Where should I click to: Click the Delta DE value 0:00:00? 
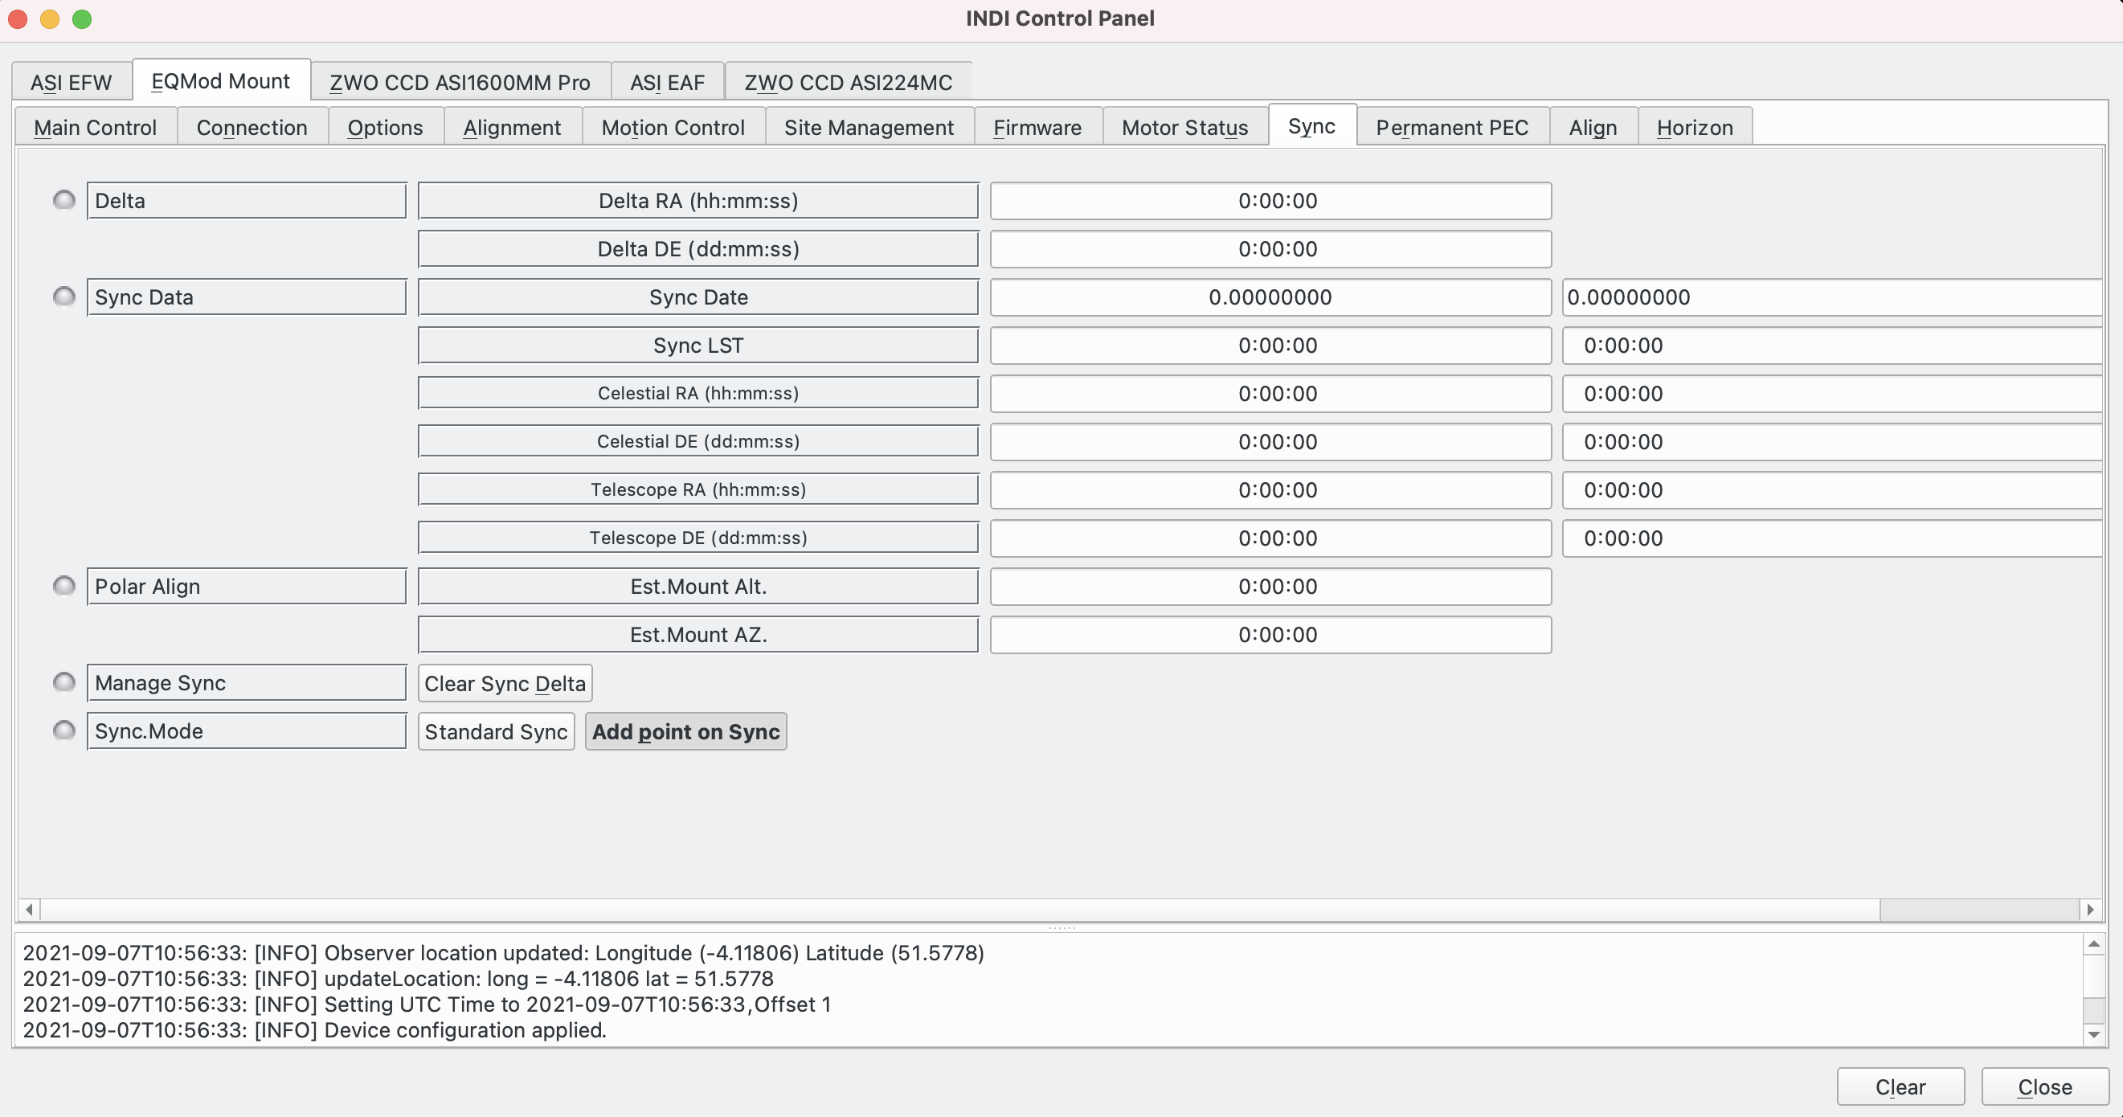click(1271, 249)
